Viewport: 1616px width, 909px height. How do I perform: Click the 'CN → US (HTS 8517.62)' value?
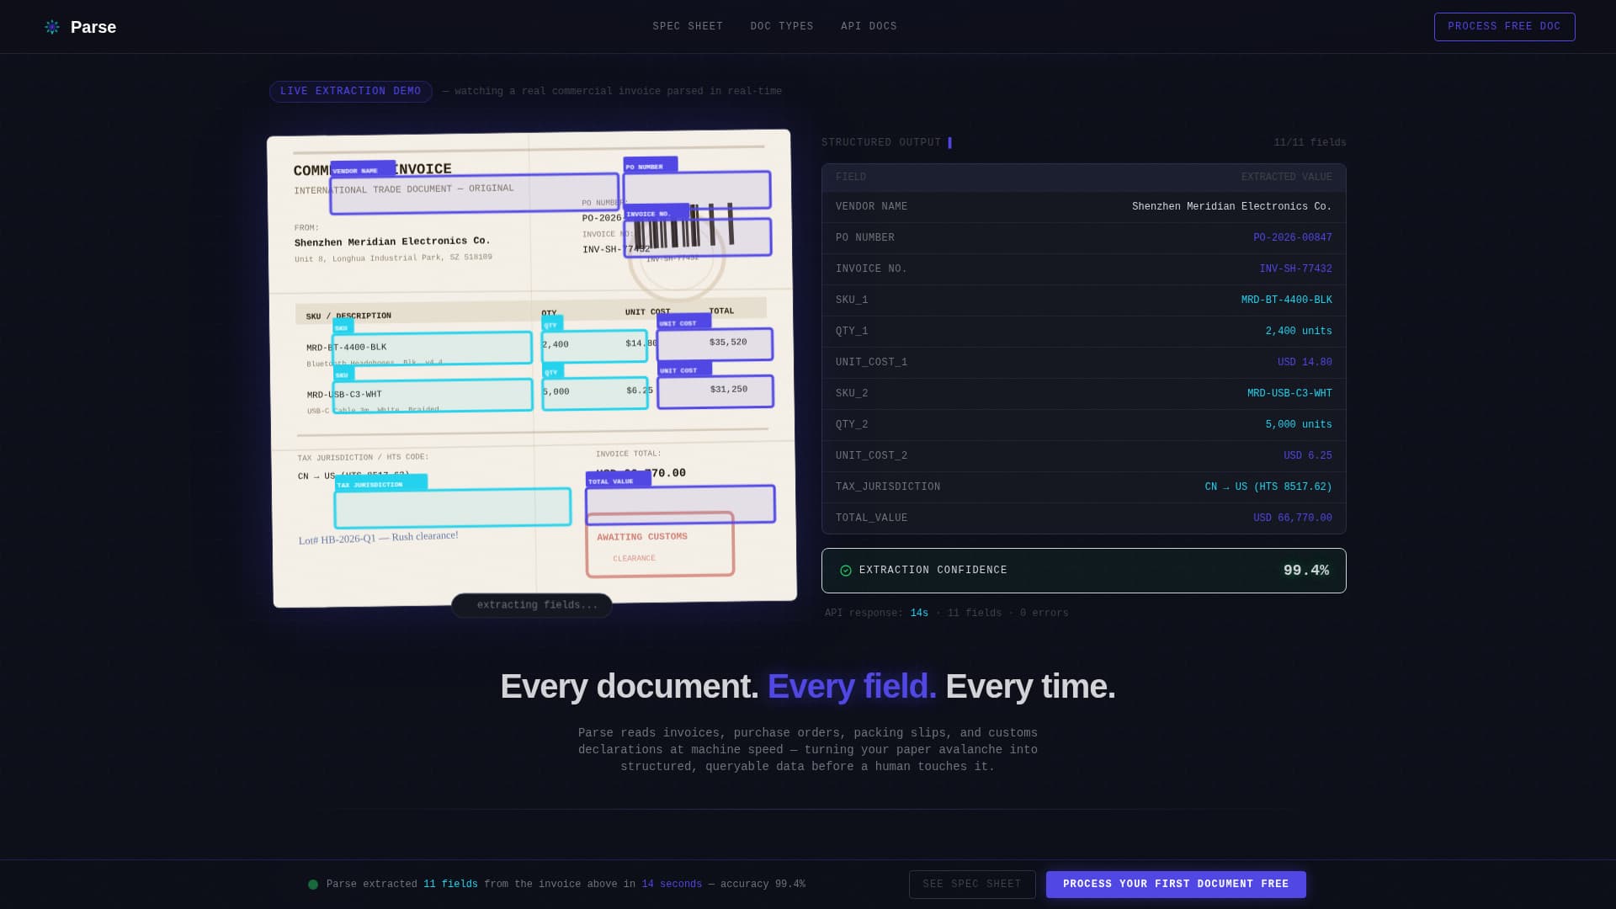click(x=1268, y=487)
